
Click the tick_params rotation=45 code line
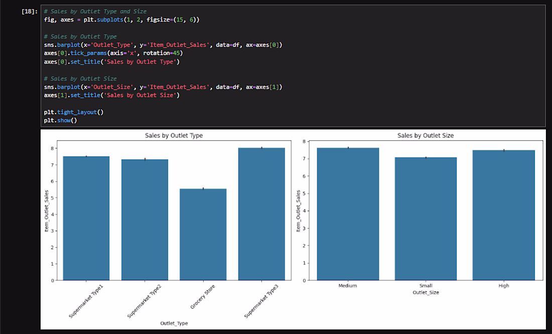tap(113, 53)
